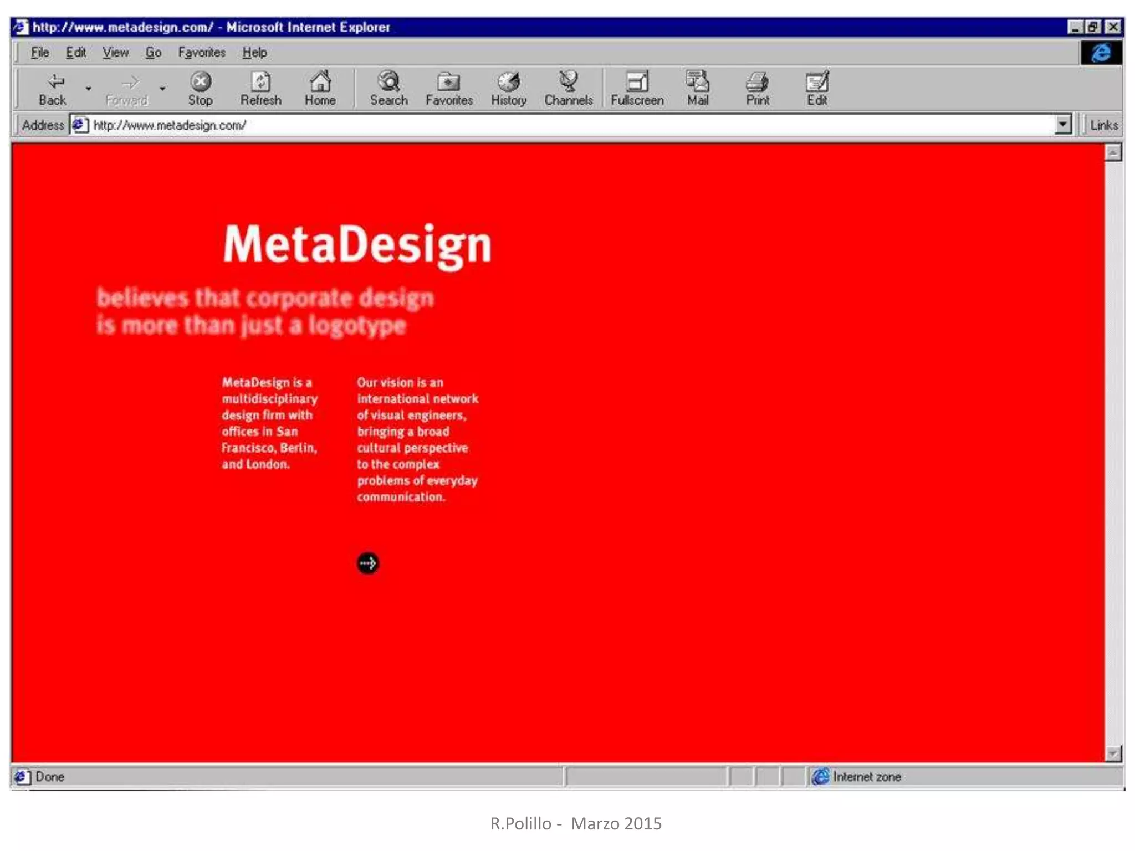Open the Forward history dropdown arrow
The width and height of the screenshot is (1135, 851).
(x=162, y=89)
